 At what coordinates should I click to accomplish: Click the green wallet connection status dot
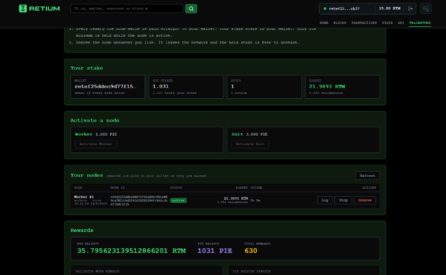point(325,9)
